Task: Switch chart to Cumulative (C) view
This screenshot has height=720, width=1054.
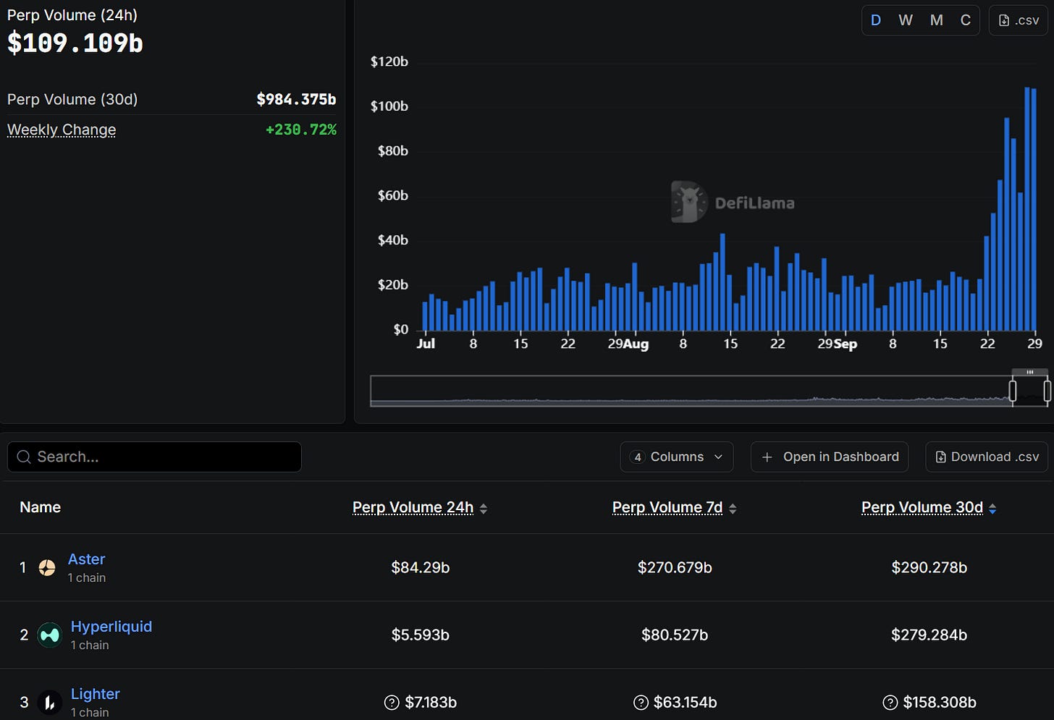Action: 966,20
